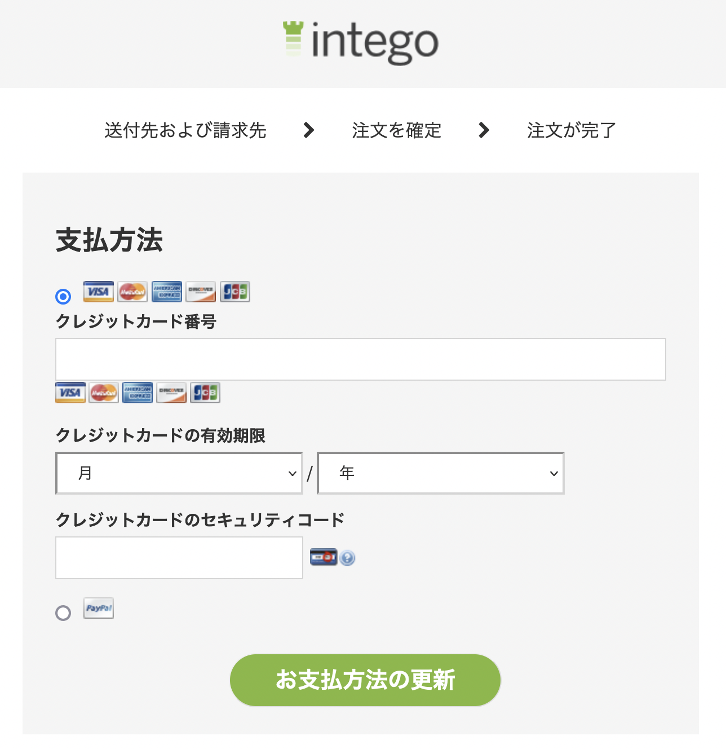Open the 年 expiration year dropdown

tap(441, 473)
